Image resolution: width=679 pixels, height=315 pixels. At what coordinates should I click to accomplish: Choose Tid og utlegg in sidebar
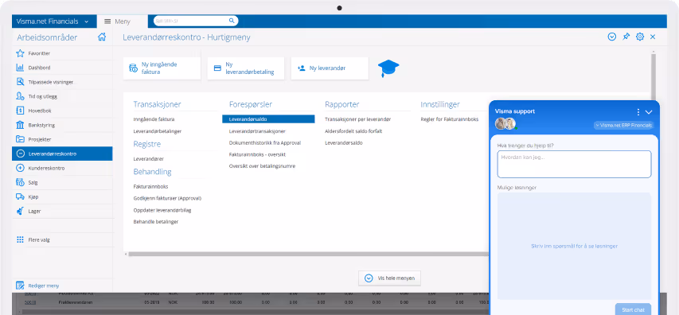coord(62,96)
